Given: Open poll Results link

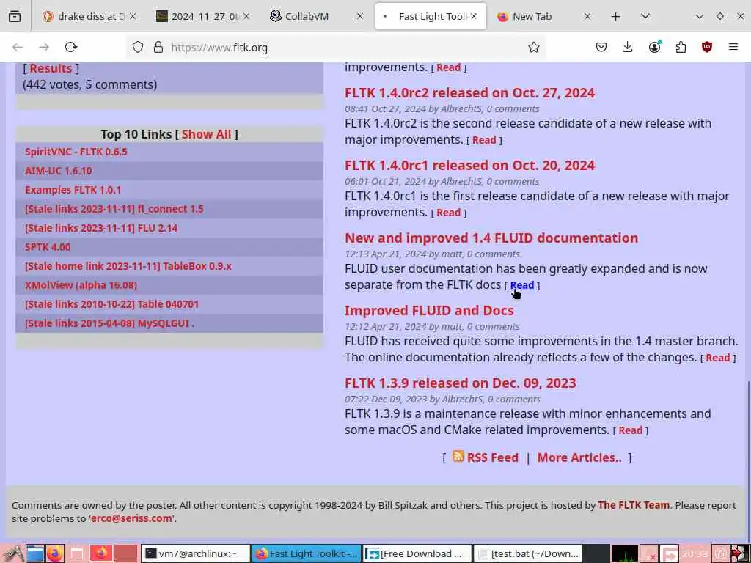Looking at the screenshot, I should pos(51,68).
